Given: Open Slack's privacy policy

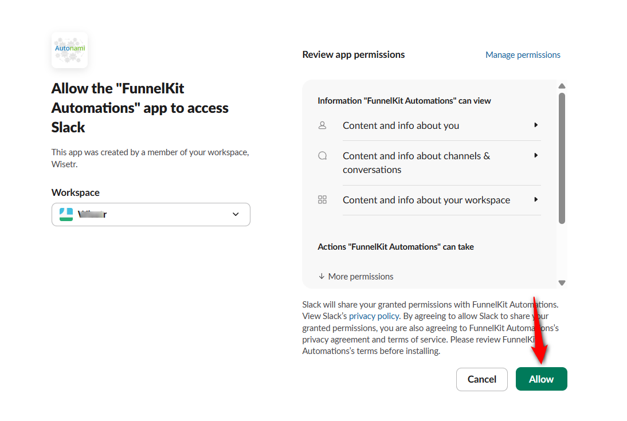Looking at the screenshot, I should (374, 316).
